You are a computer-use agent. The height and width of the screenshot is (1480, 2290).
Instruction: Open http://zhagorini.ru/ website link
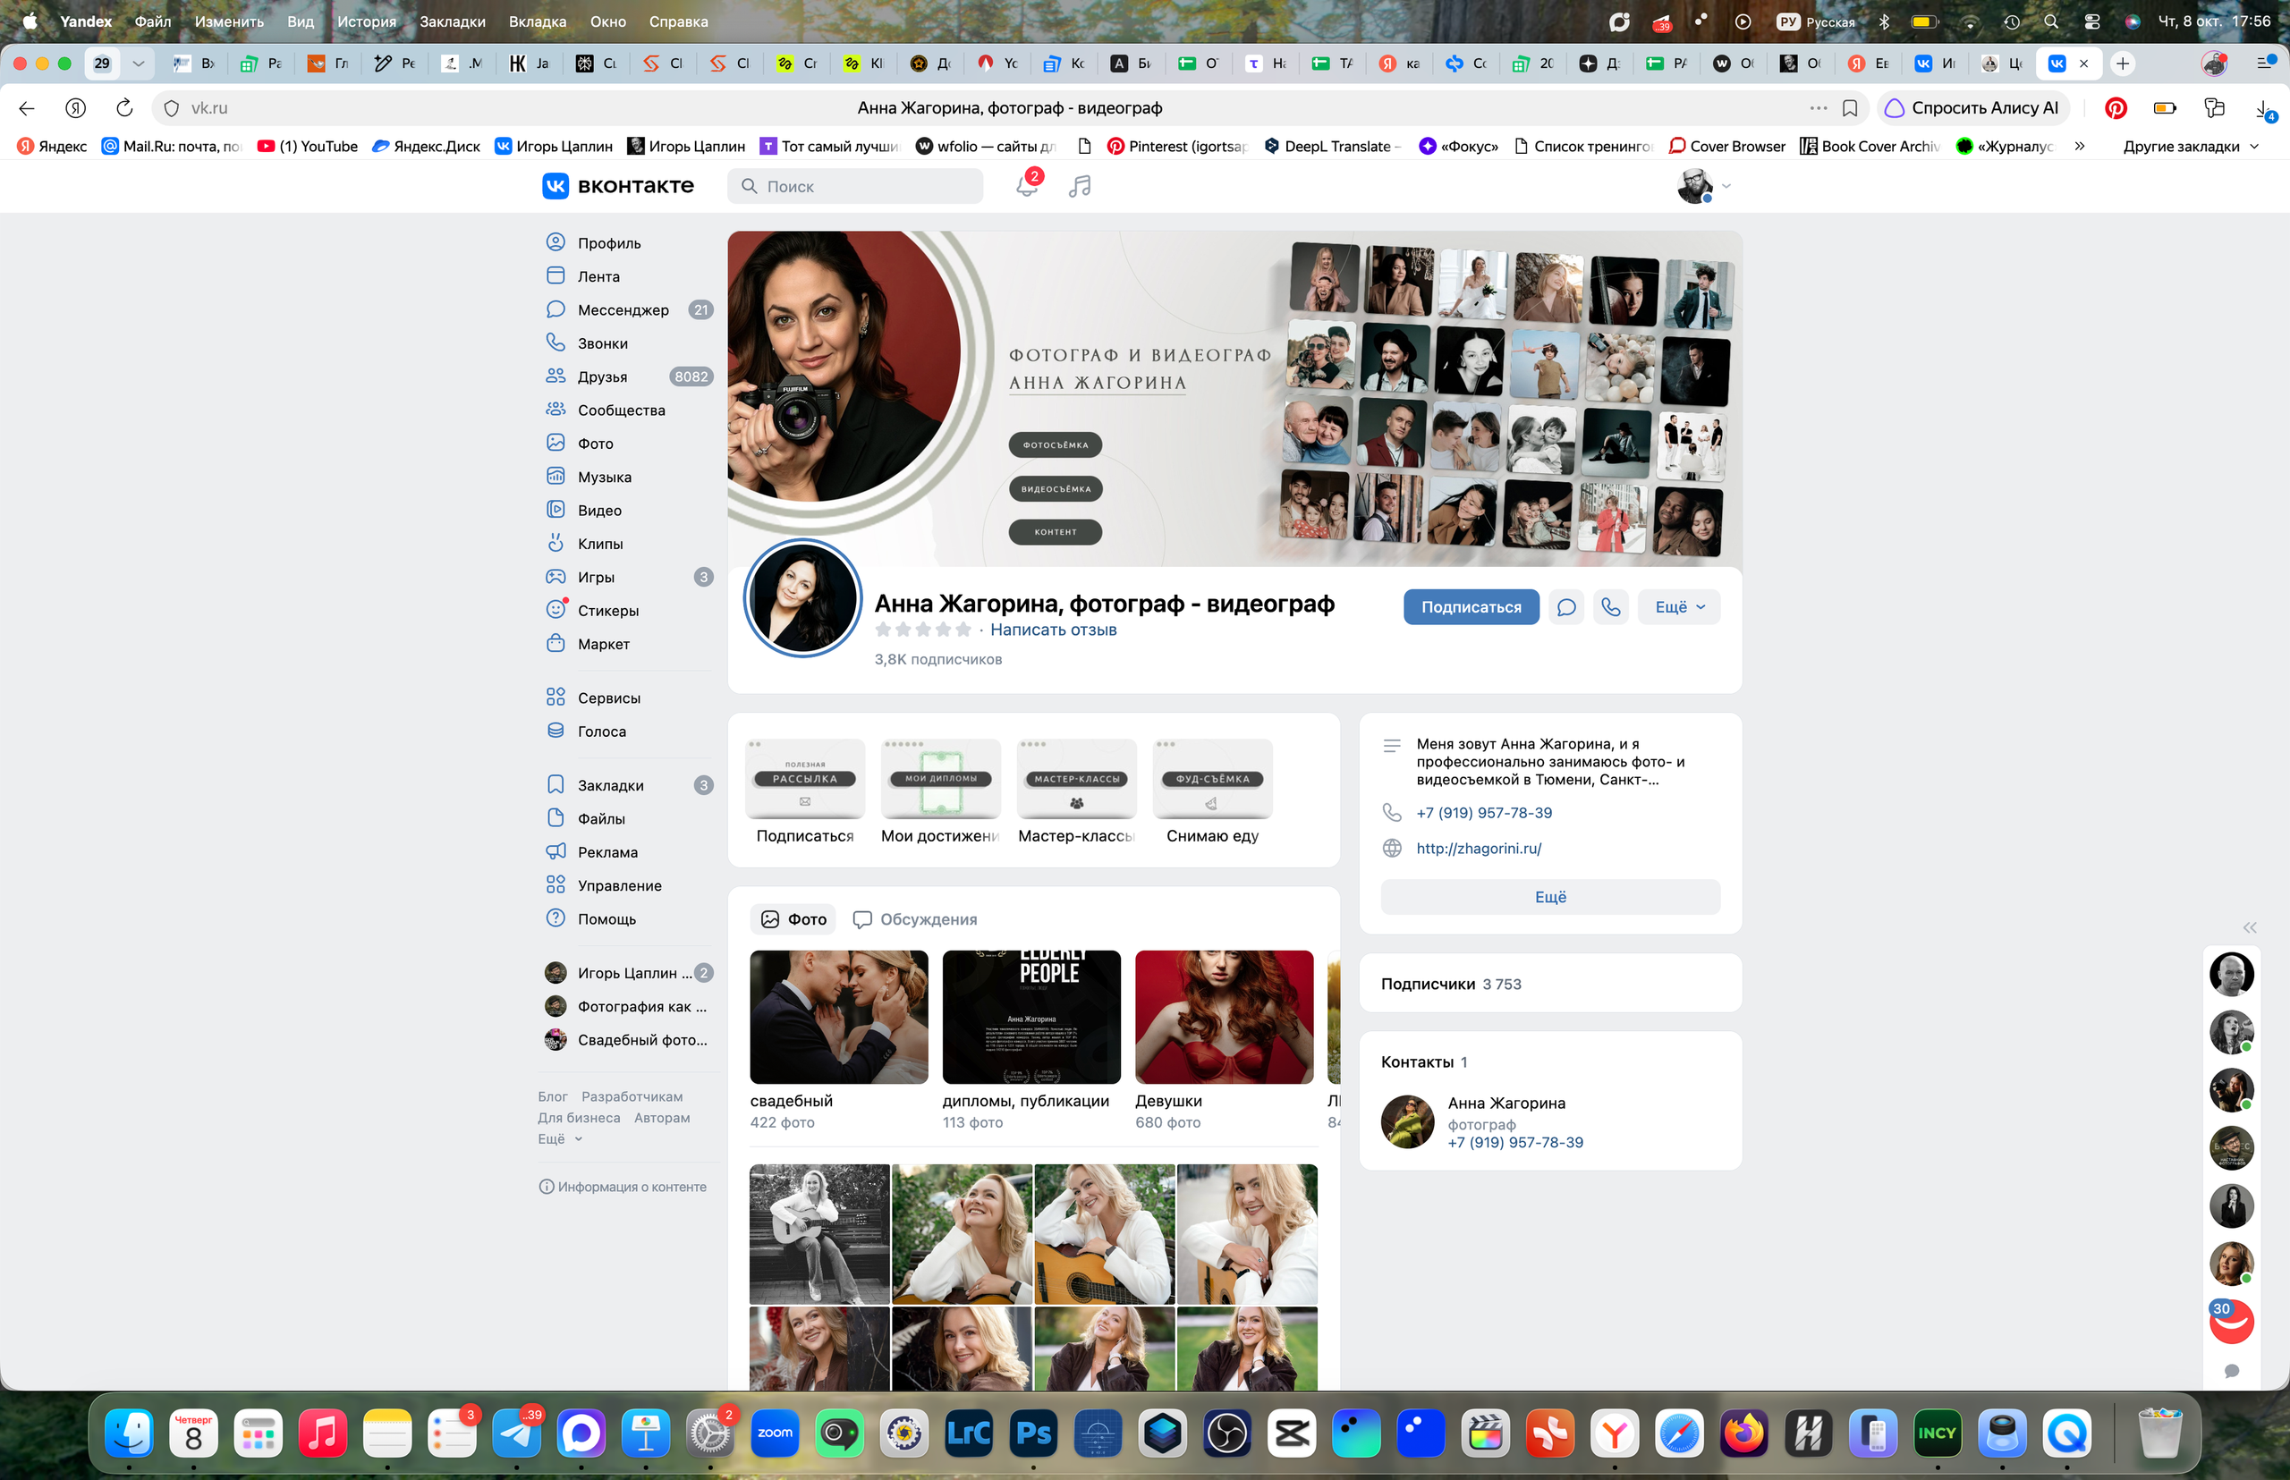[x=1479, y=849]
